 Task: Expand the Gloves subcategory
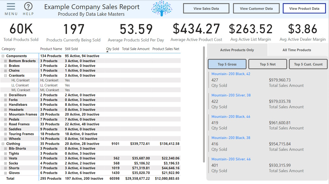(x=5, y=173)
